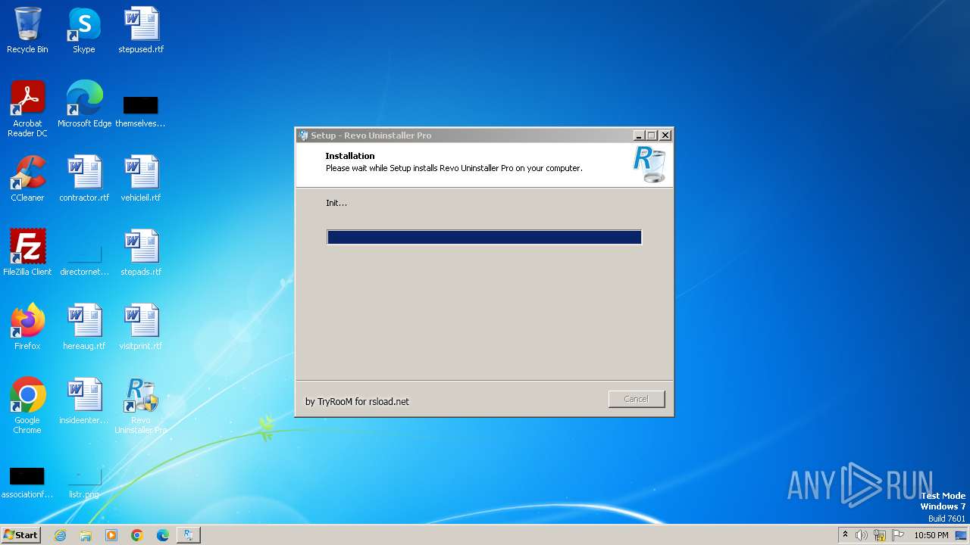The width and height of the screenshot is (970, 545).
Task: Select the hereaug.rtf document icon
Action: tap(84, 327)
